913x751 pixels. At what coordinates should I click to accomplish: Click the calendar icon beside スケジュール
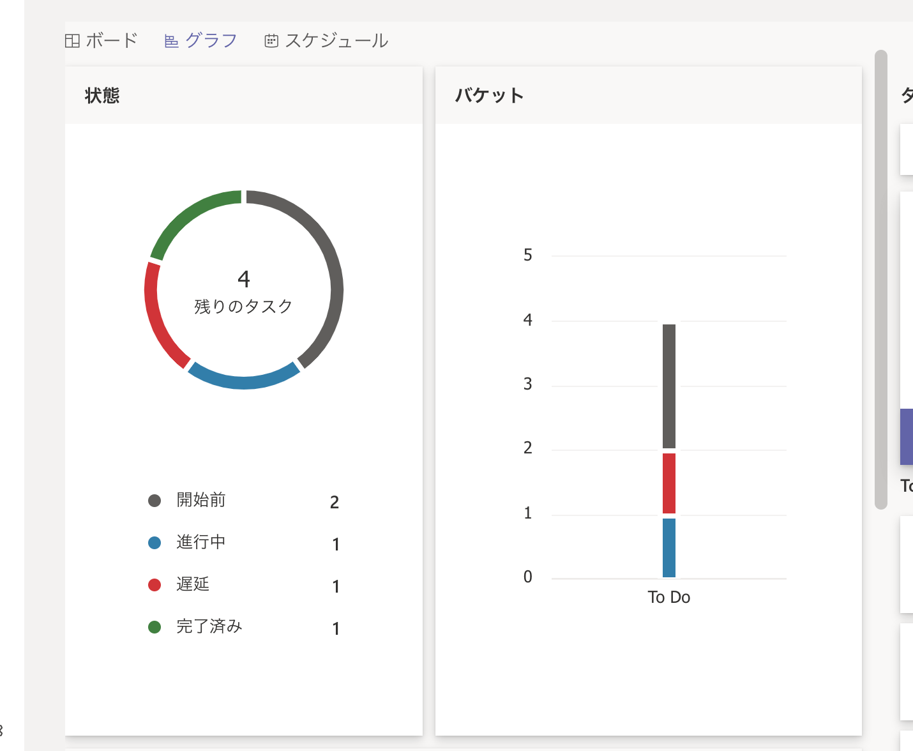click(x=271, y=41)
